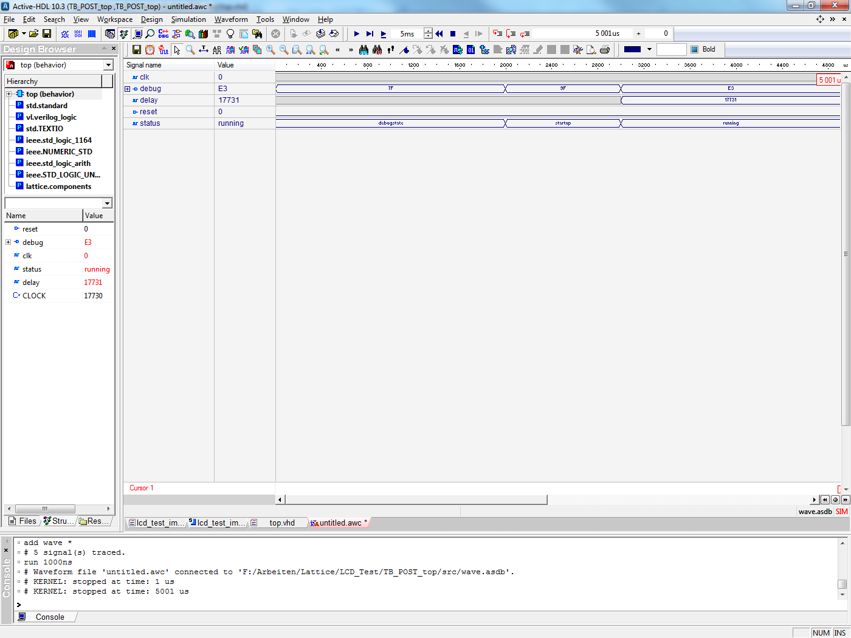Viewport: 851px width, 638px height.
Task: Open the empty filter dropdown below the hierarchy
Action: [108, 204]
